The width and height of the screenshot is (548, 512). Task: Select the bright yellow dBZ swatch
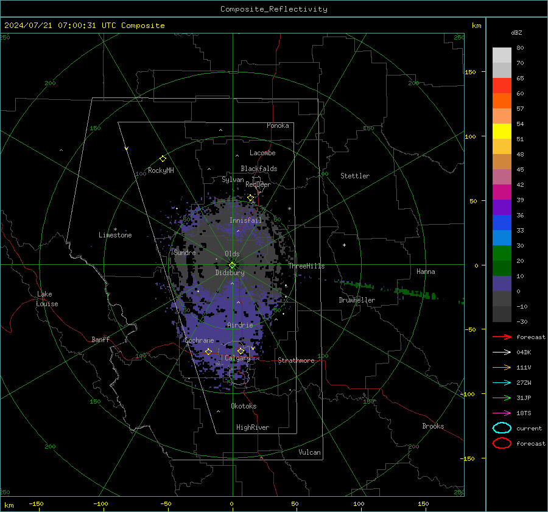click(x=502, y=132)
